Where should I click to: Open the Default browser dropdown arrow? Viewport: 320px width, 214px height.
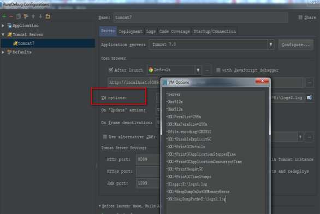click(198, 70)
